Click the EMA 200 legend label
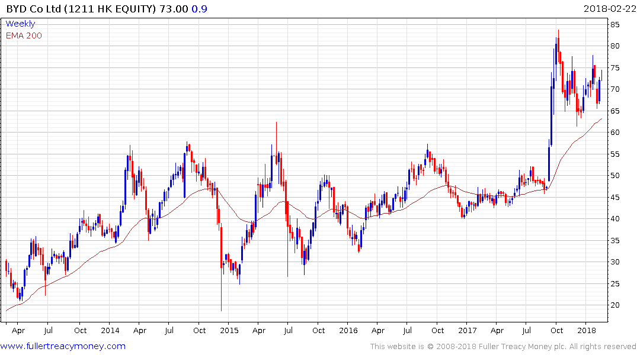Screen dimensions: 637x355 [x=24, y=35]
